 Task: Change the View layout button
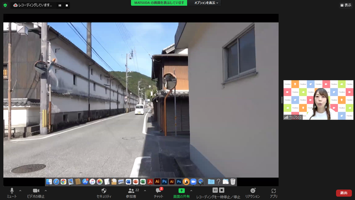pyautogui.click(x=346, y=5)
